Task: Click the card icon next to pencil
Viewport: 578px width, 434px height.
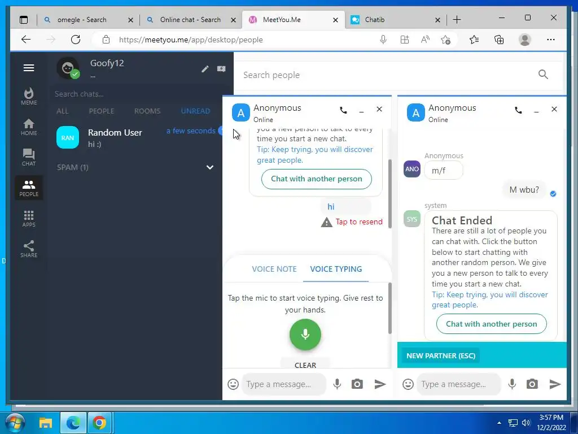Action: [221, 69]
